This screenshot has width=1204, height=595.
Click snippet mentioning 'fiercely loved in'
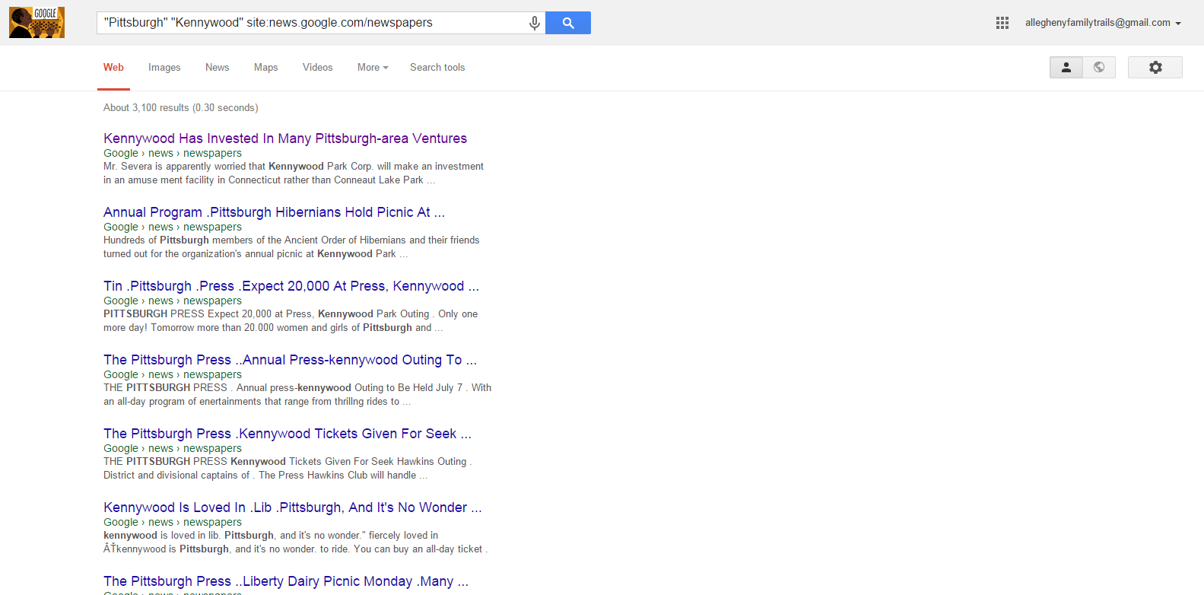[296, 542]
